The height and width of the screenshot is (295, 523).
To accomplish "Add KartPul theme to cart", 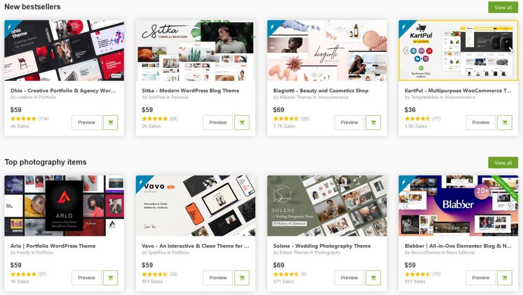I will coord(505,122).
